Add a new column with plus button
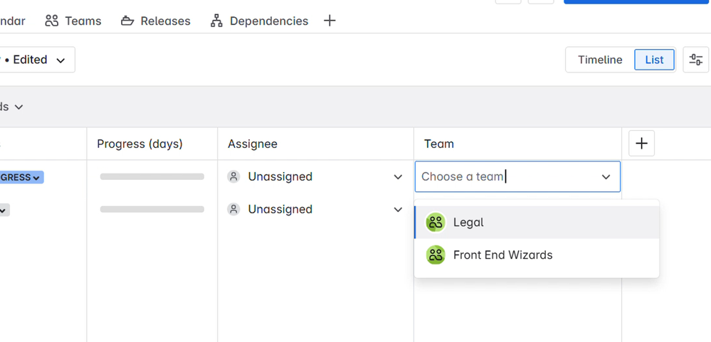Viewport: 711px width, 342px height. coord(641,144)
